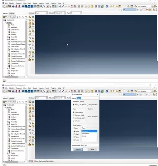Image resolution: width=158 pixels, height=166 pixels.
Task: Click Save icon in top window toolbar
Action: pyautogui.click(x=10, y=6)
